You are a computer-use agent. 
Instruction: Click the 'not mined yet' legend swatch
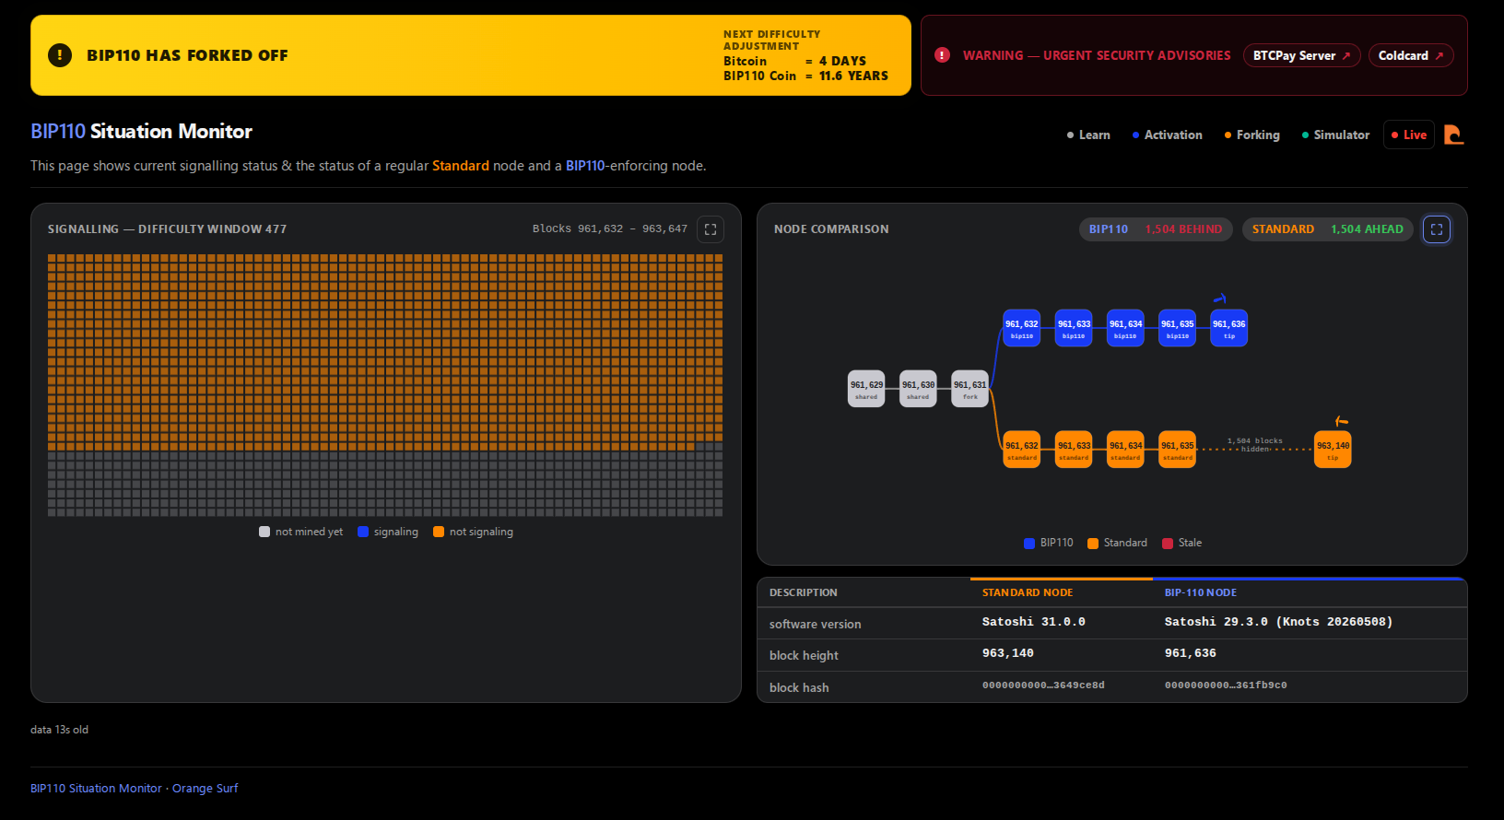click(x=264, y=532)
